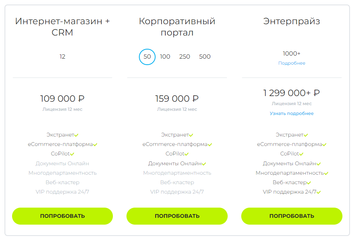Click checkmark next to VIP поддержка 24/7
The width and height of the screenshot is (353, 239).
[319, 192]
